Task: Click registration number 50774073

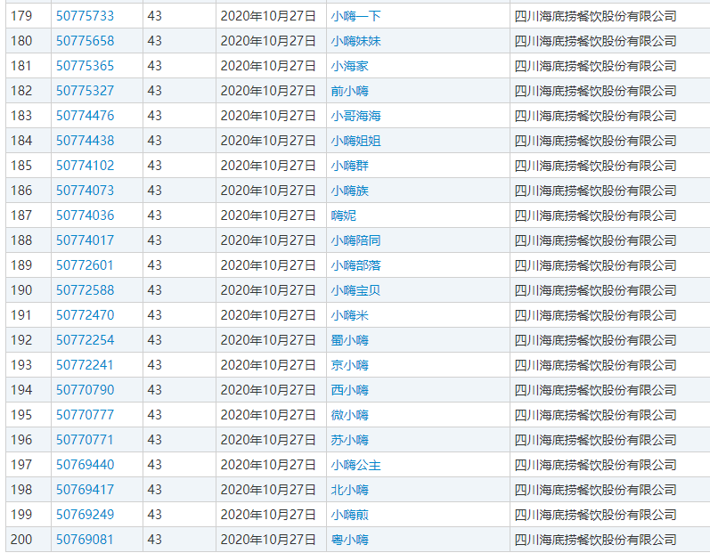Action: click(85, 191)
